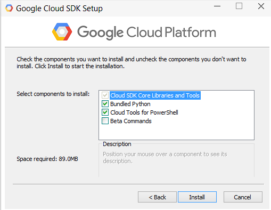Image resolution: width=271 pixels, height=210 pixels.
Task: Select the Cloud Tools for PowerShell label
Action: (x=144, y=112)
